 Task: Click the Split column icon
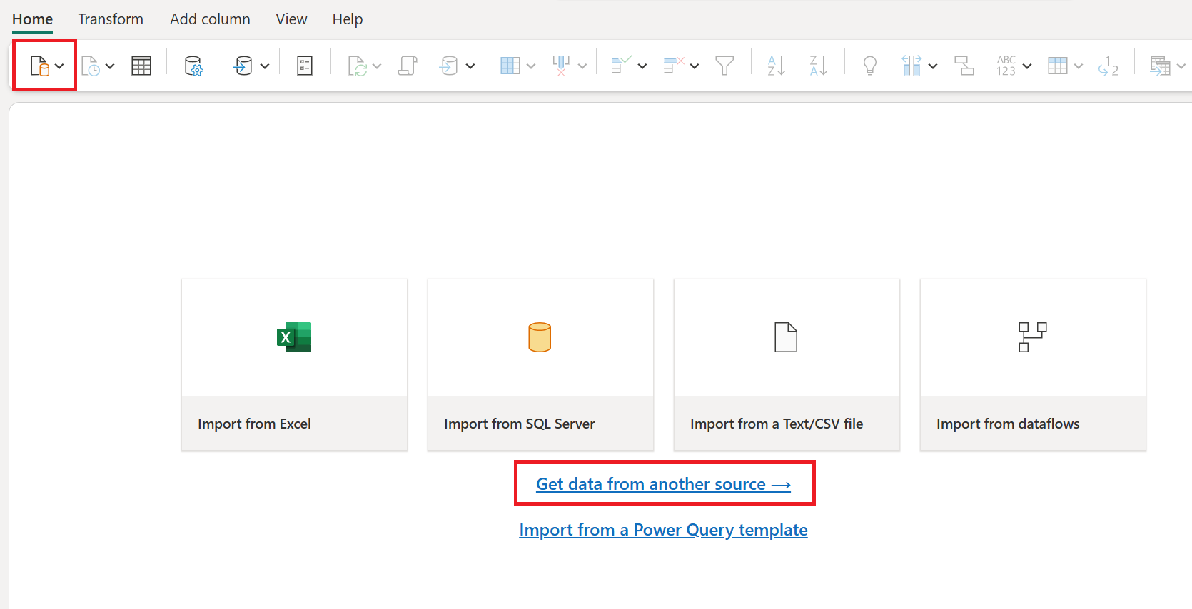click(x=911, y=66)
